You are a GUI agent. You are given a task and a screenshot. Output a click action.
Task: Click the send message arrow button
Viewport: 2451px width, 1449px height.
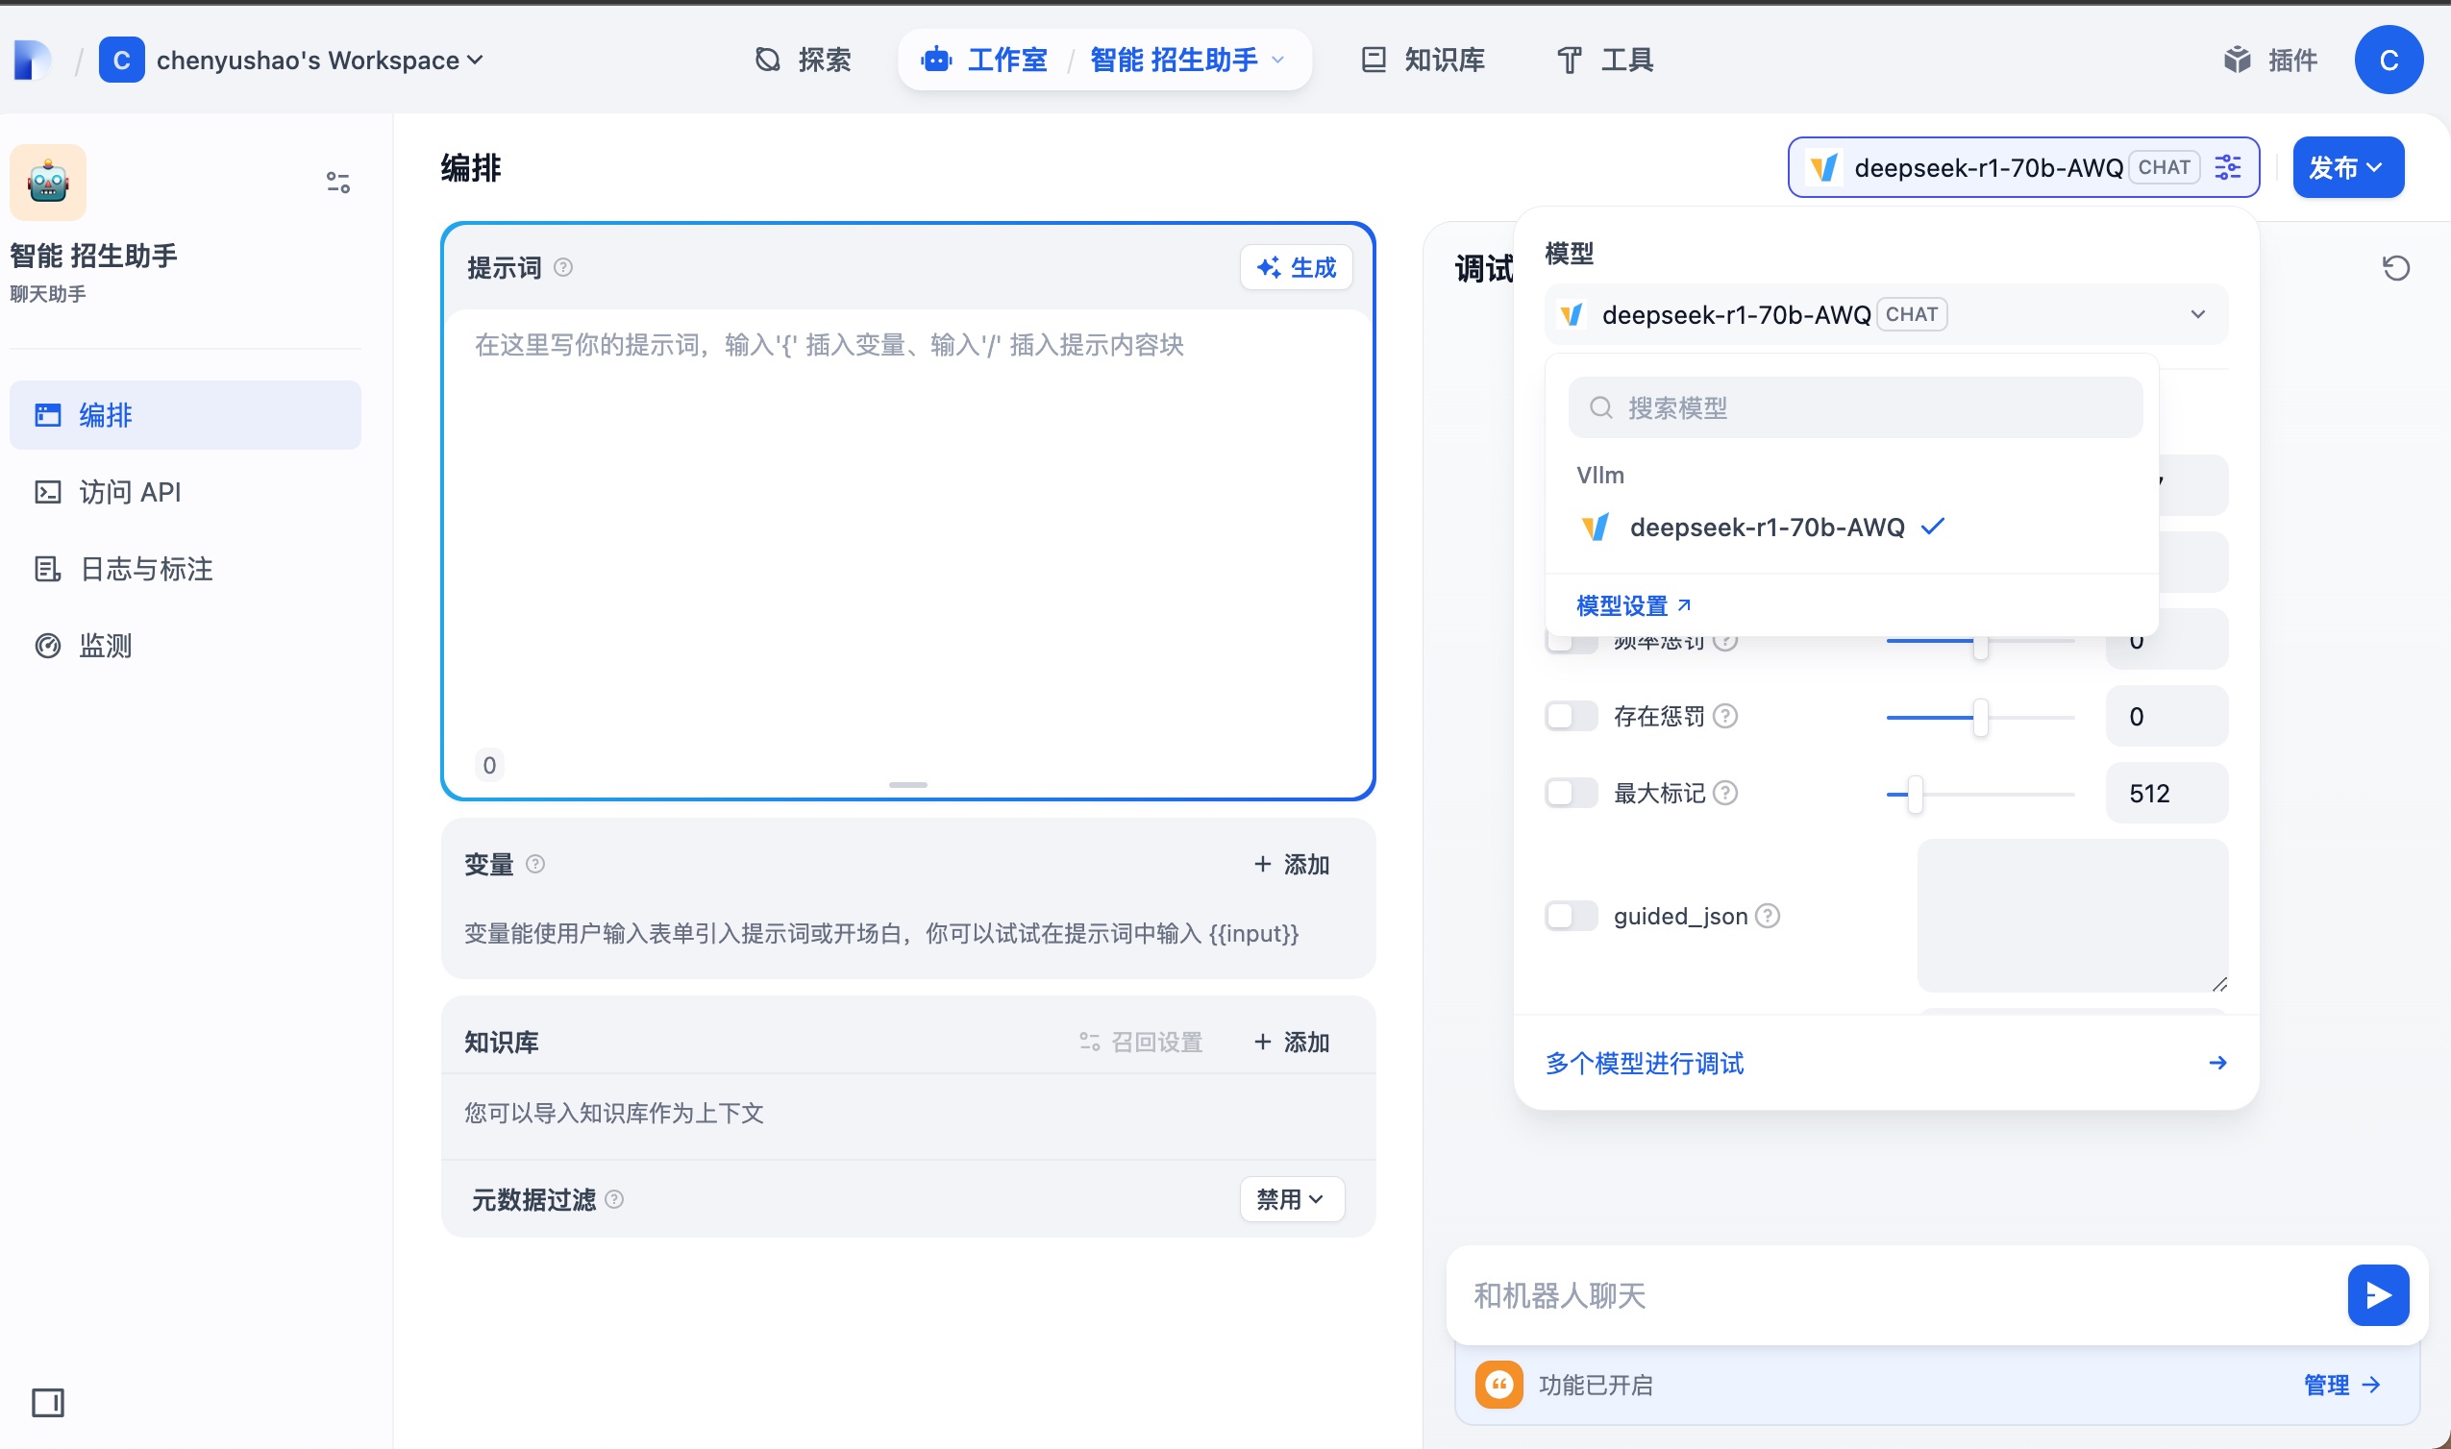pos(2378,1295)
